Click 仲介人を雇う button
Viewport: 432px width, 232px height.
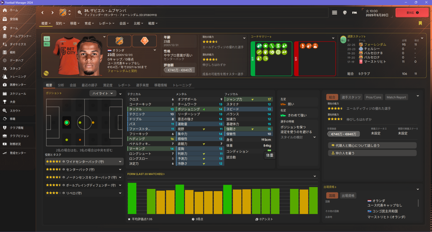coord(372,153)
